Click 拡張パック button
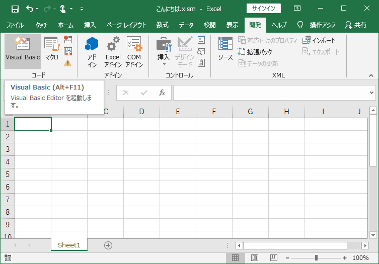This screenshot has height=264, width=379. 255,52
